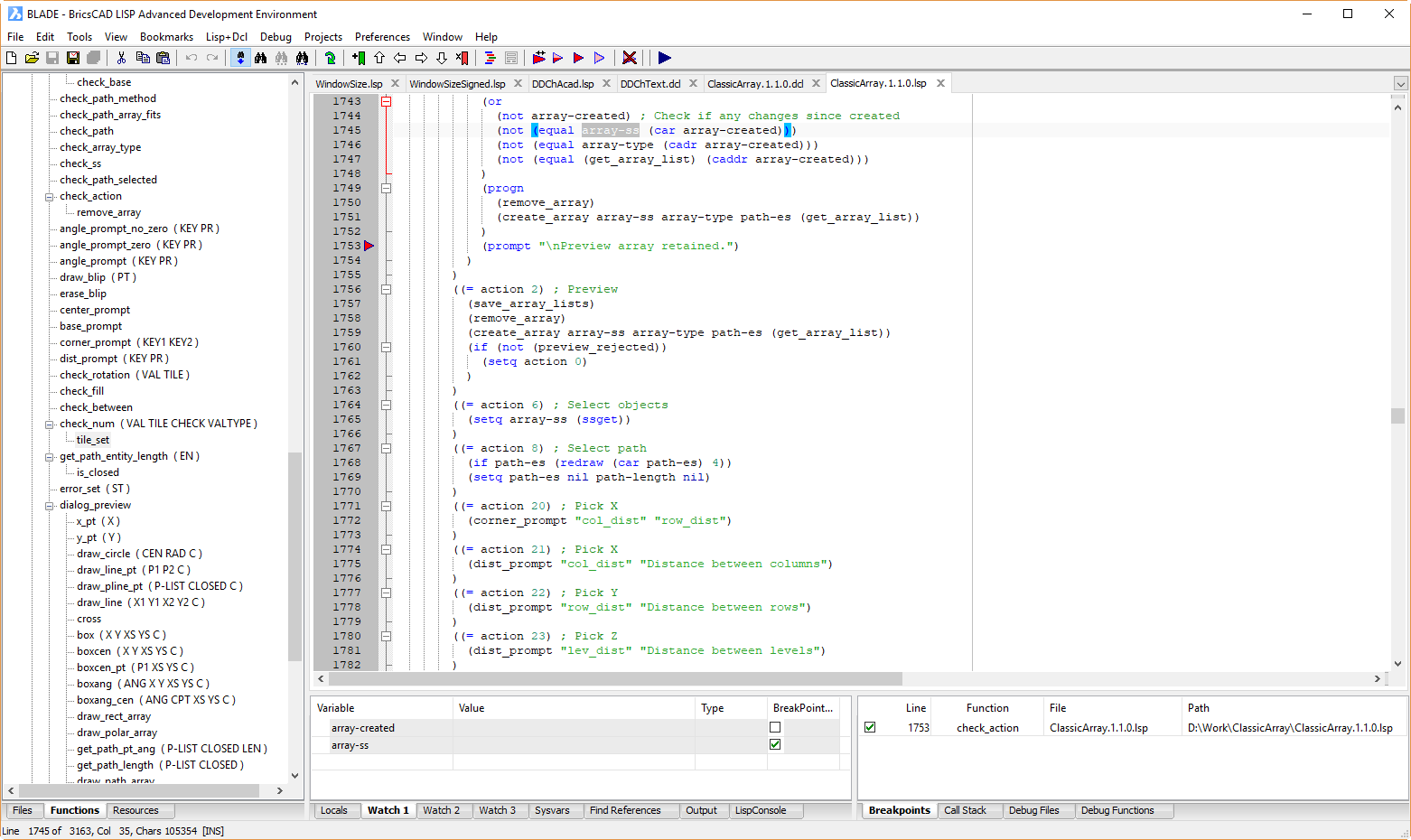
Task: Click the highlighted binoculars with blue down arrow
Action: point(240,58)
